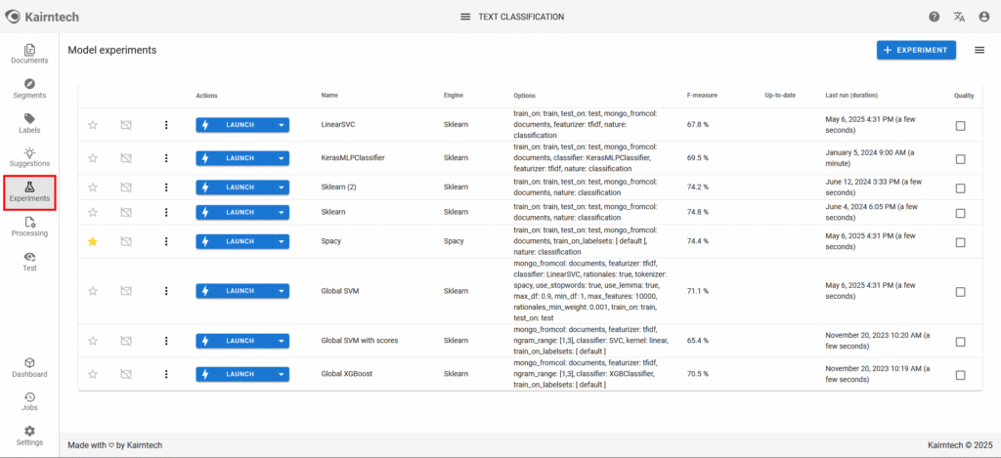
Task: Unstar the Spacy experiment
Action: (x=94, y=241)
